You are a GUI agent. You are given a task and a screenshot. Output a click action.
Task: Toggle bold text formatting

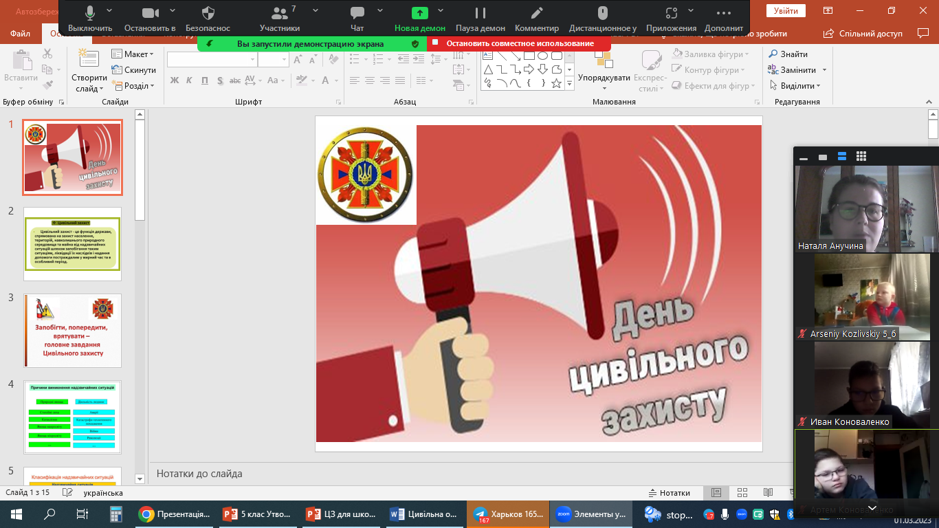(174, 80)
